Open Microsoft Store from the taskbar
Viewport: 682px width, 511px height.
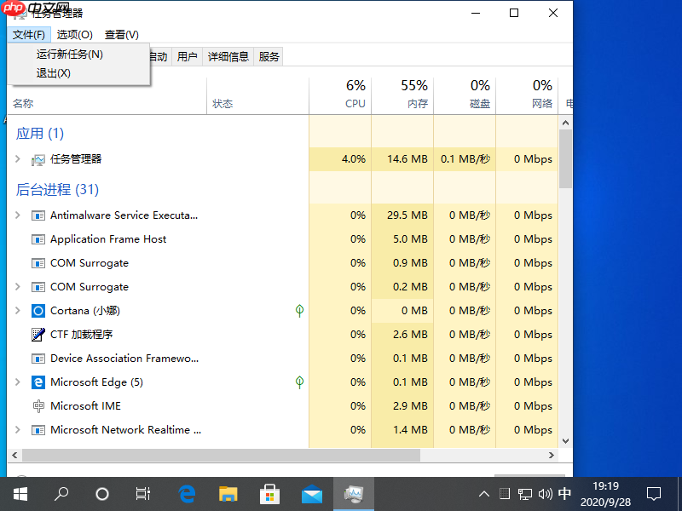click(270, 494)
